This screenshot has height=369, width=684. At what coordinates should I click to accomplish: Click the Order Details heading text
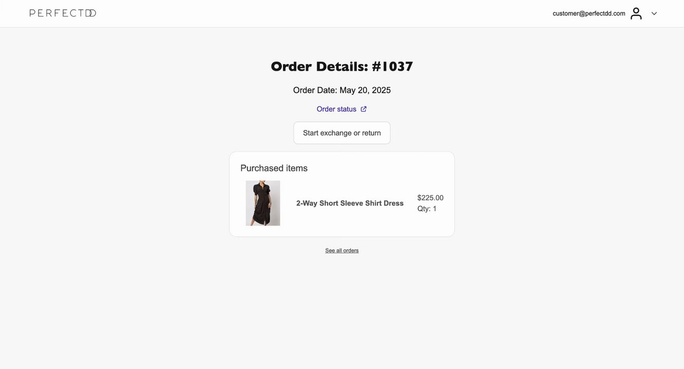(319, 67)
